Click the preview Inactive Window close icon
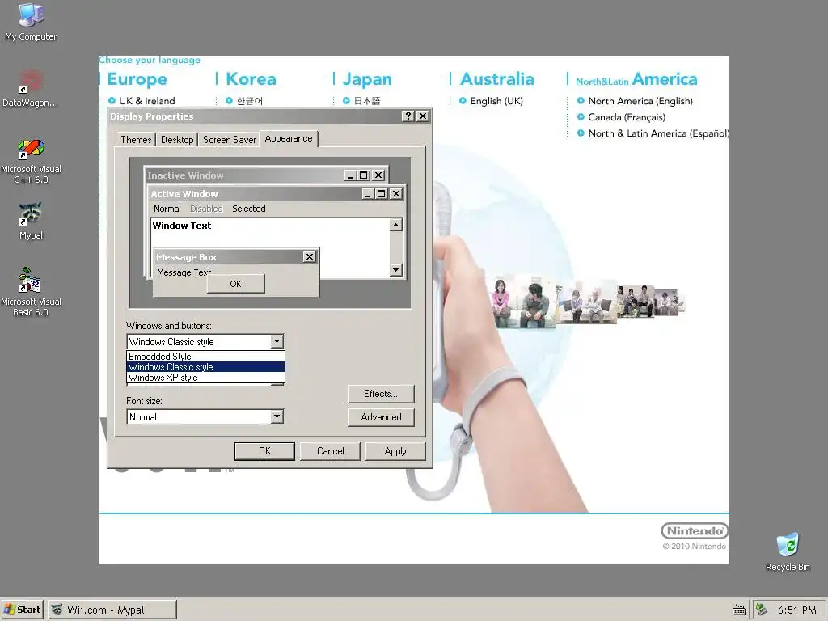 click(378, 175)
